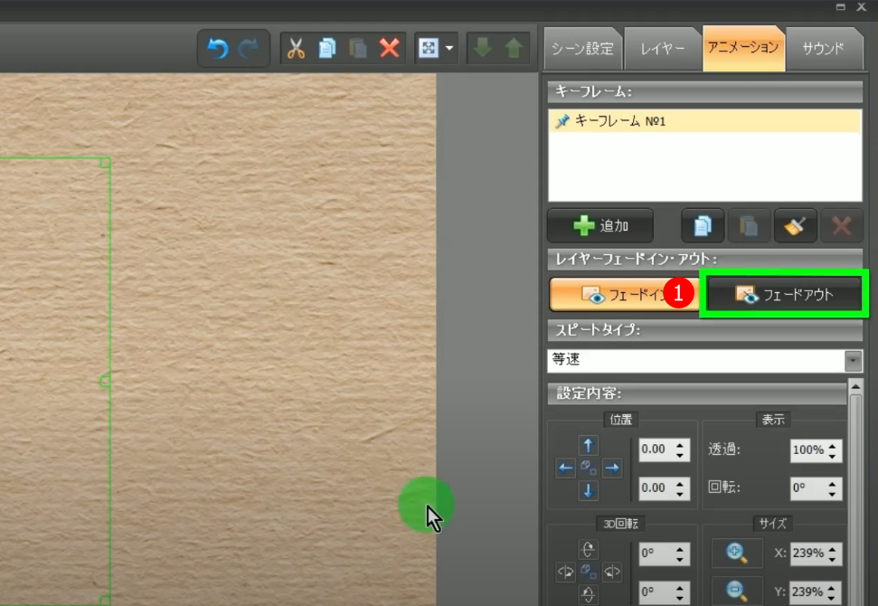Toggle the フェードイン button
878x606 pixels.
pyautogui.click(x=622, y=295)
